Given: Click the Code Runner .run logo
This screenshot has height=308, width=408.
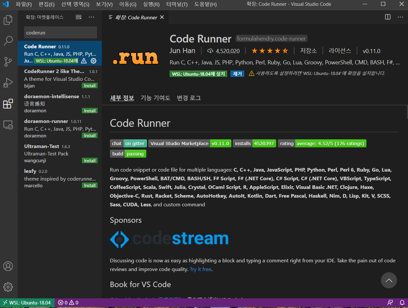Looking at the screenshot, I should pyautogui.click(x=135, y=58).
